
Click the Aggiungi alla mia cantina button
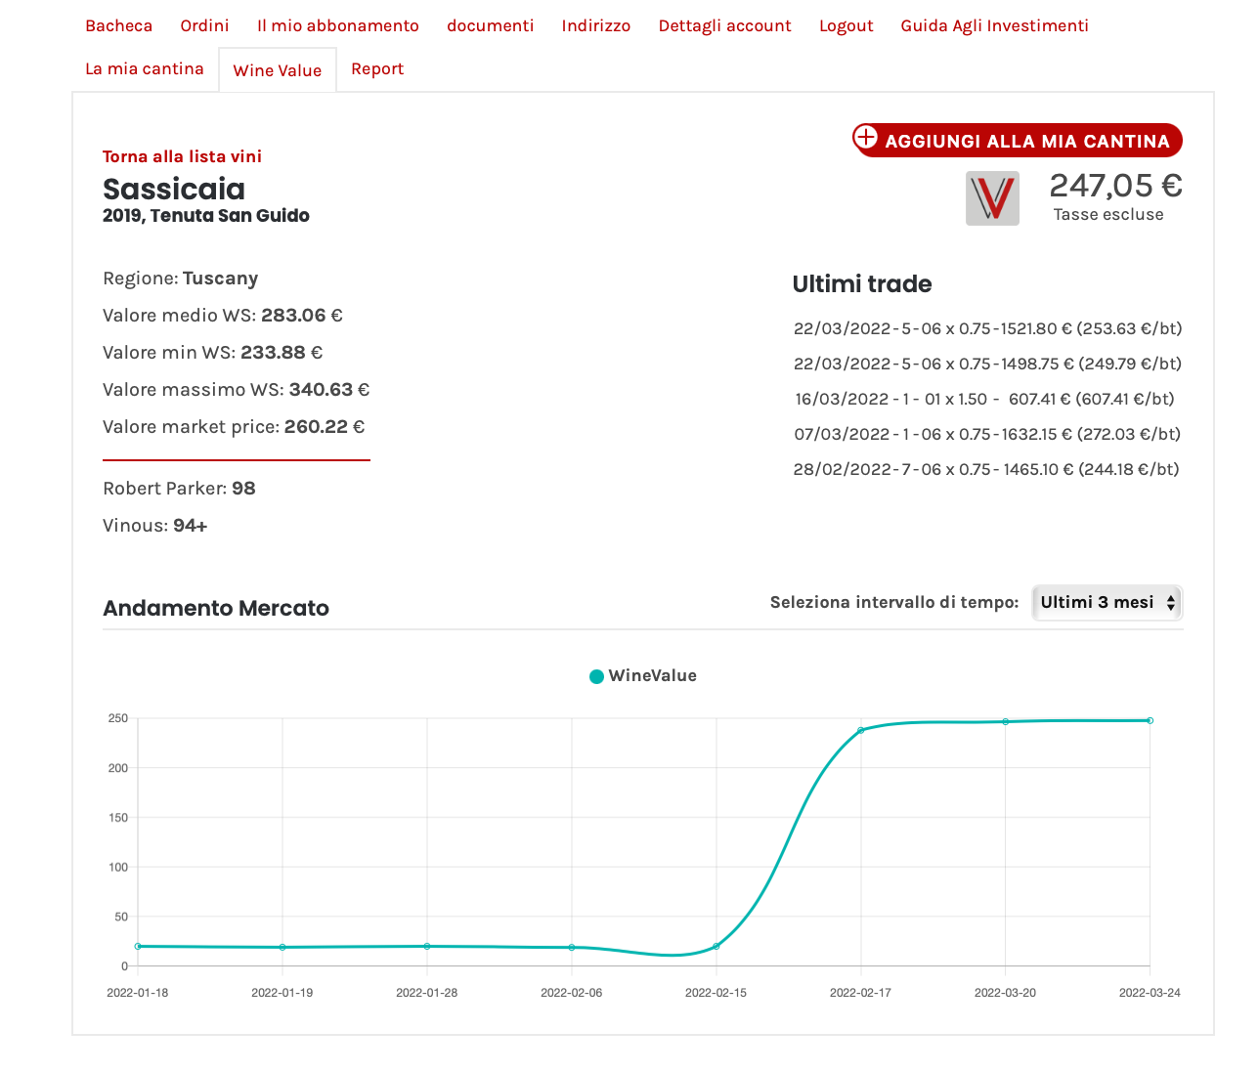(1018, 141)
